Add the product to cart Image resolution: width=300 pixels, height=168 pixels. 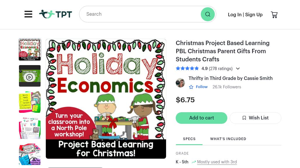201,118
